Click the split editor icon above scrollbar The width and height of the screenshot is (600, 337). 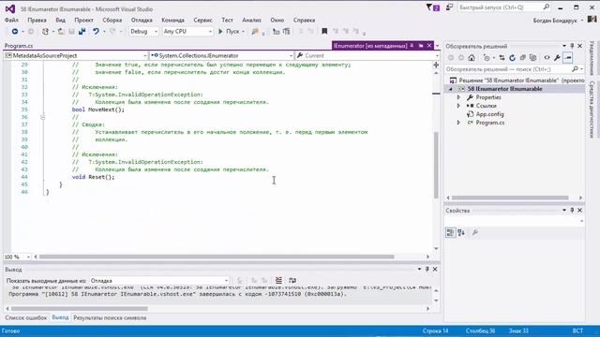[436, 65]
